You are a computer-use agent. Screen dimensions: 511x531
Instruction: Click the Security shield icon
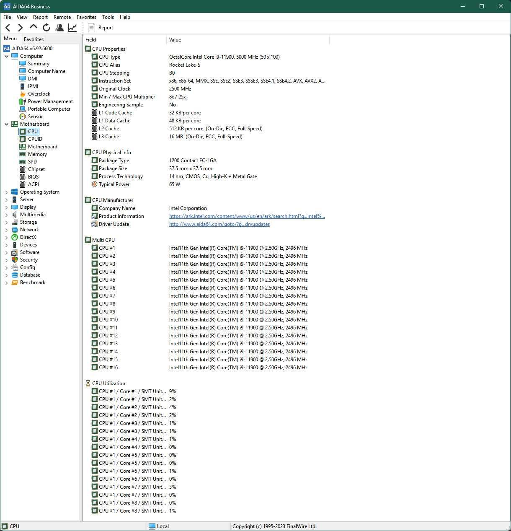(15, 260)
